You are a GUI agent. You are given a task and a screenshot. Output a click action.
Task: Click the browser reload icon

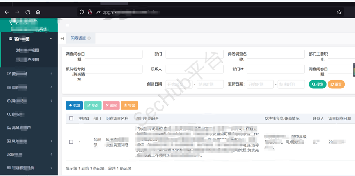coord(27,12)
